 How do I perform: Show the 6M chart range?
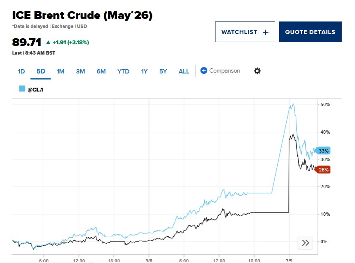[x=101, y=71]
